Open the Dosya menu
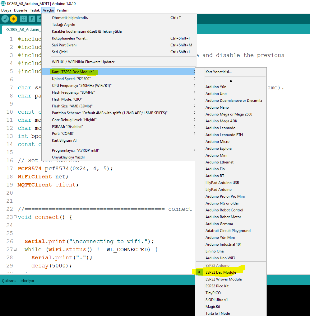The height and width of the screenshot is (316, 310). pyautogui.click(x=6, y=10)
